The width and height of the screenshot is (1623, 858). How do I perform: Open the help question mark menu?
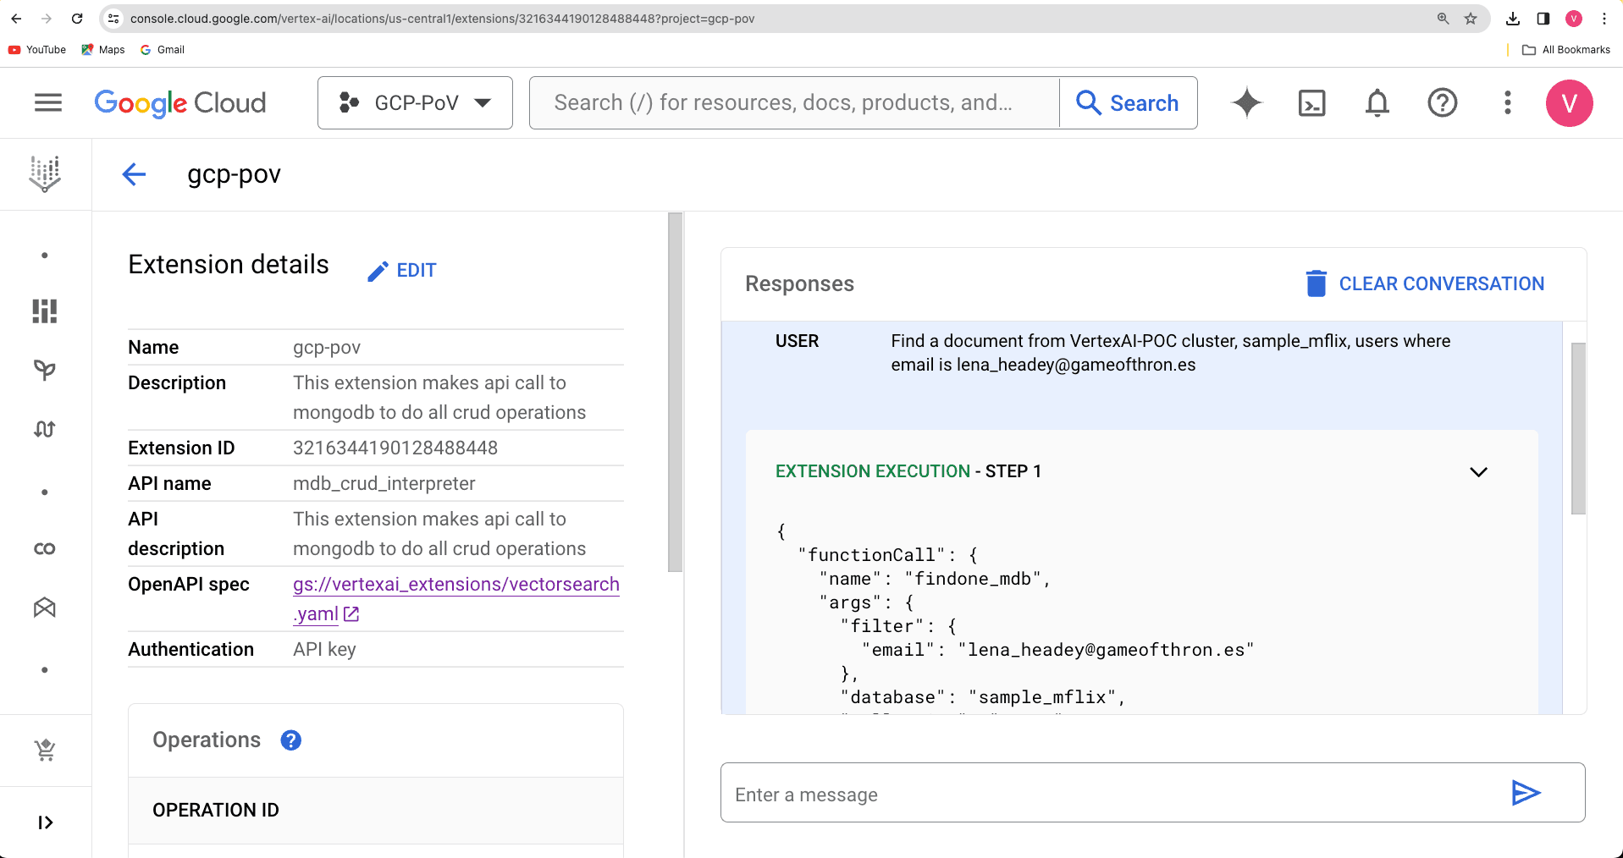pyautogui.click(x=1442, y=103)
